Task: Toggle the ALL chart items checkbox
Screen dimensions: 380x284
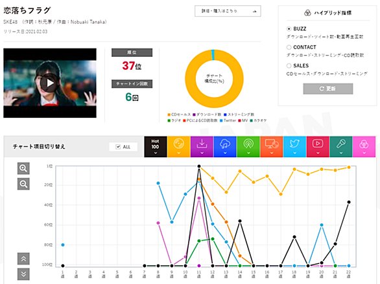Action: [118, 147]
